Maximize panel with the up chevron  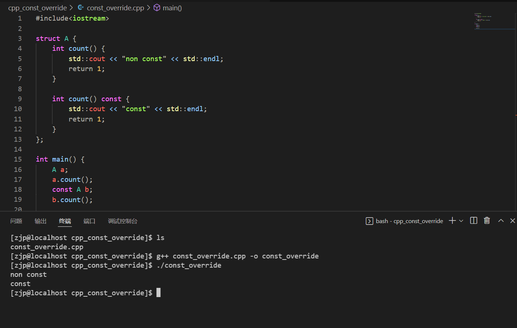[x=501, y=221]
